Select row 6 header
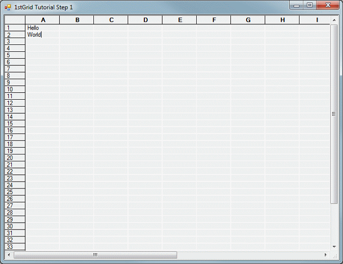The height and width of the screenshot is (264, 343). click(15, 62)
